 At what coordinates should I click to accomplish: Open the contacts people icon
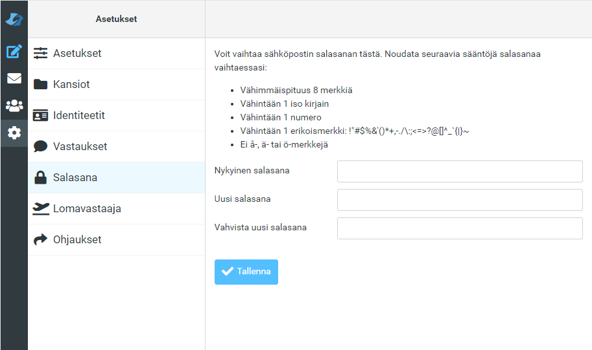point(14,105)
